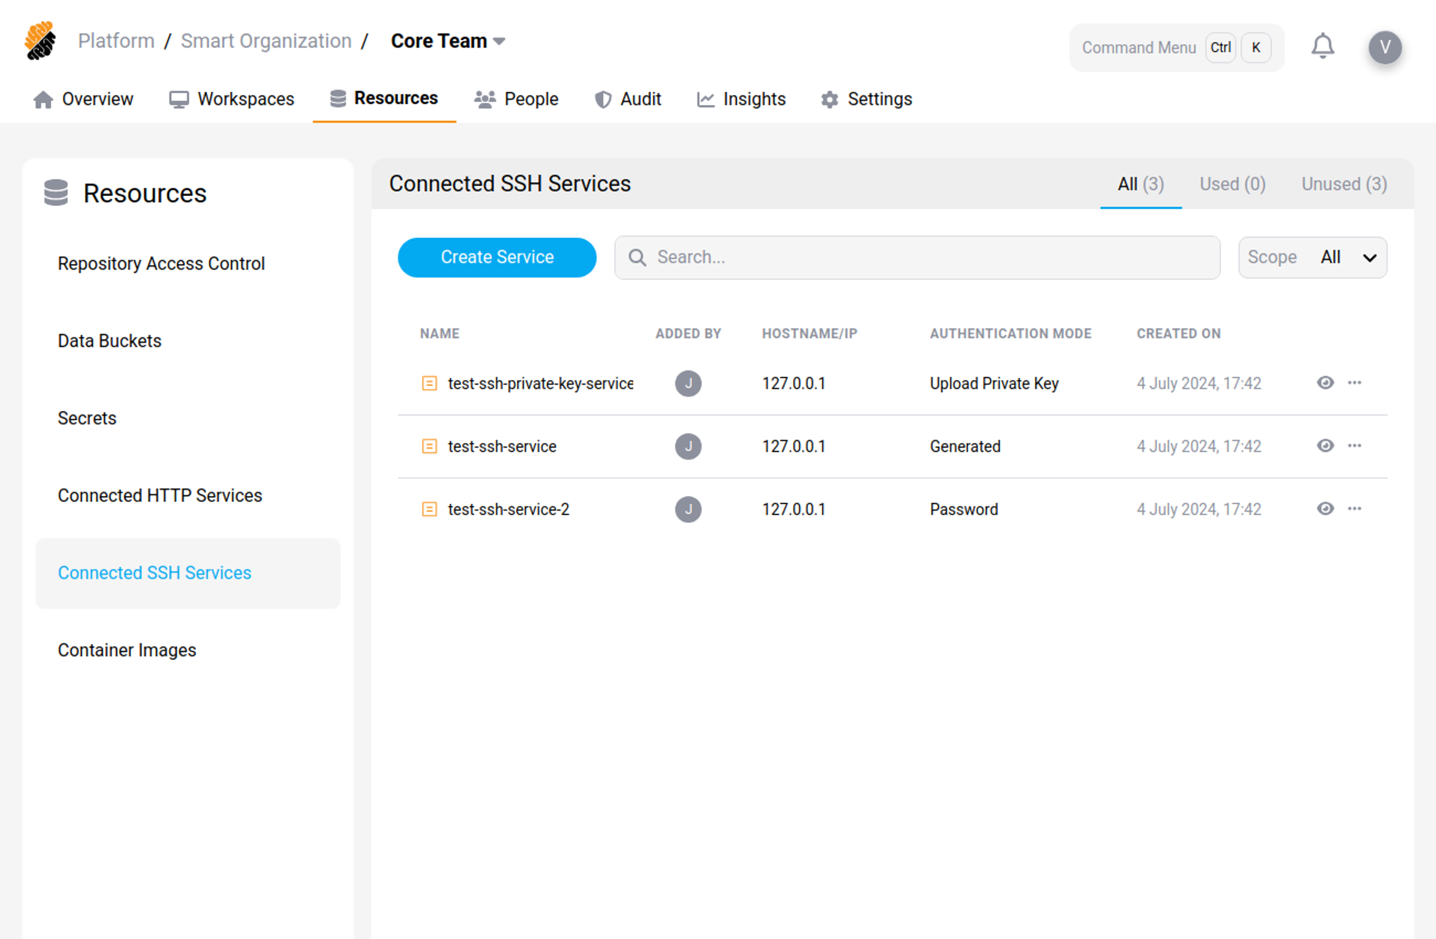Click J avatar in test-ssh-service row
Screen dimensions: 1436x939
tap(688, 446)
